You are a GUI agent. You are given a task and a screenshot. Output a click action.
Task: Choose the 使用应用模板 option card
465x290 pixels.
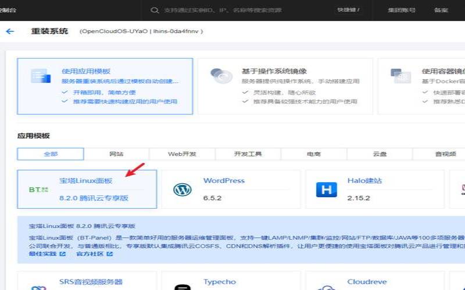click(x=105, y=86)
